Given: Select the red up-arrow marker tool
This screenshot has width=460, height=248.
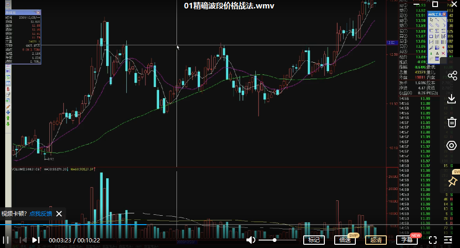Looking at the screenshot, I should pyautogui.click(x=443, y=47).
